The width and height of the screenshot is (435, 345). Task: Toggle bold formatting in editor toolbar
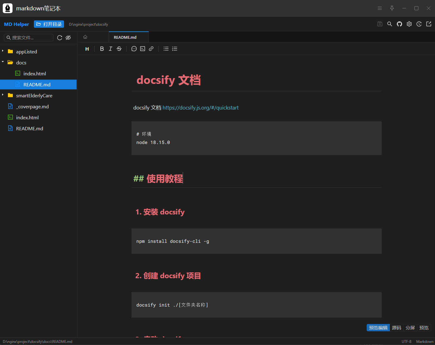coord(102,49)
